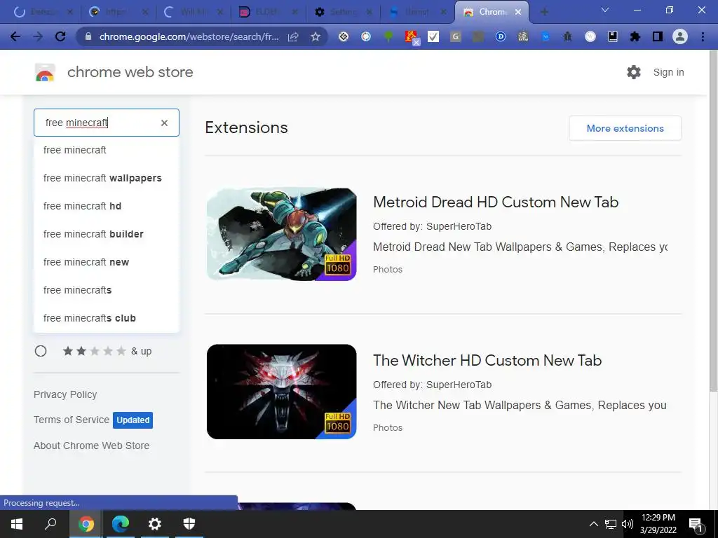Choose 'free minecraft new' suggestion
This screenshot has width=718, height=538.
pos(107,262)
